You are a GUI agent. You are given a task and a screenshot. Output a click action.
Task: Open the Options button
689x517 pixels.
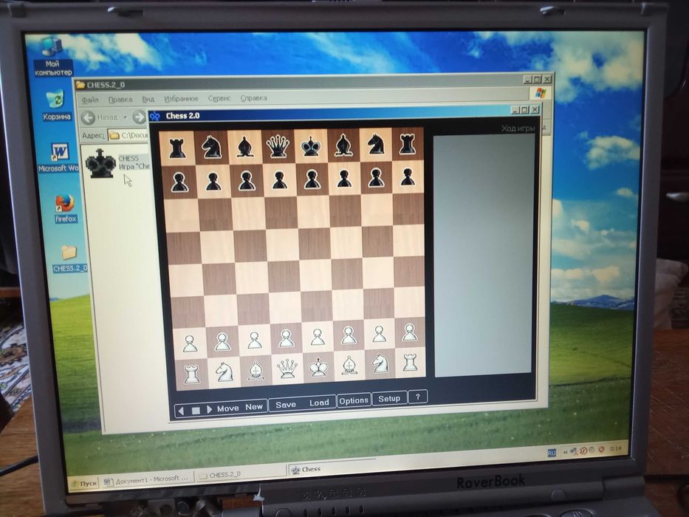coord(354,401)
